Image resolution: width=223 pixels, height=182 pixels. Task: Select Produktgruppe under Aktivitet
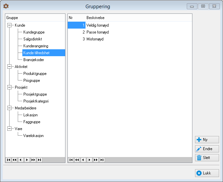pyautogui.click(x=35, y=74)
